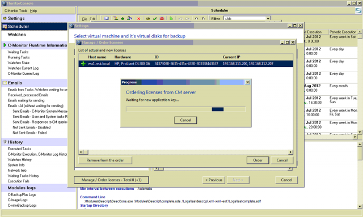The width and height of the screenshot is (363, 217).
Task: Click Cancel in Settings wizard footer
Action: click(x=286, y=180)
